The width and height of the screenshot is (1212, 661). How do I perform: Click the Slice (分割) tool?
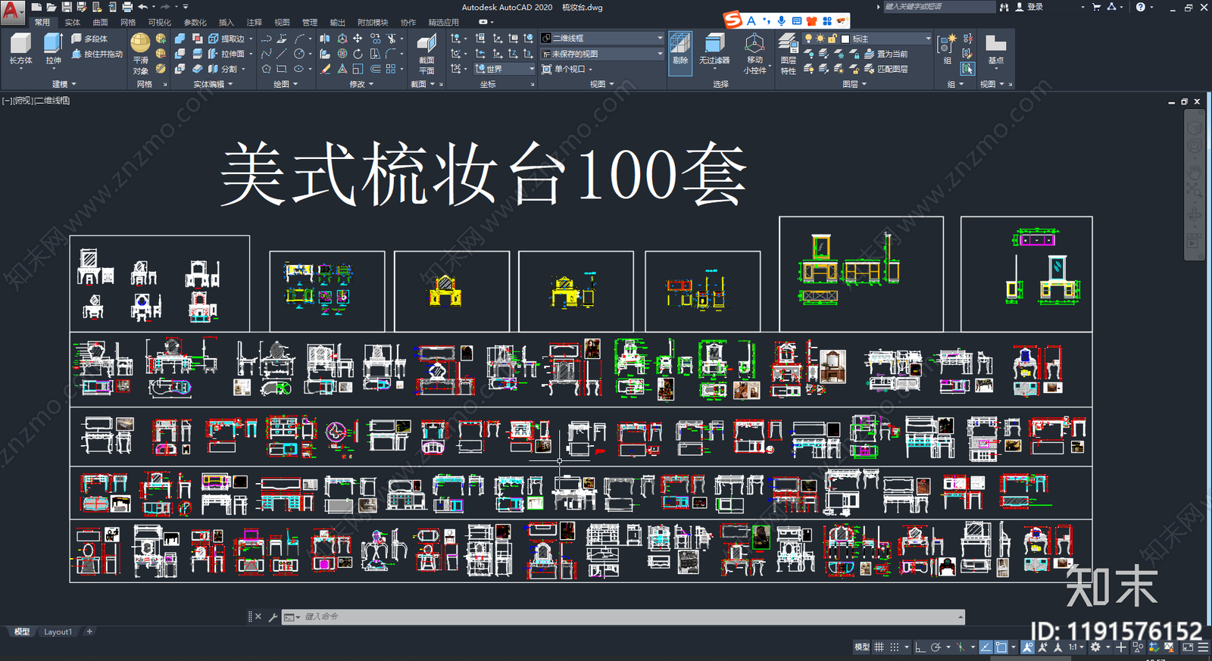click(x=223, y=69)
